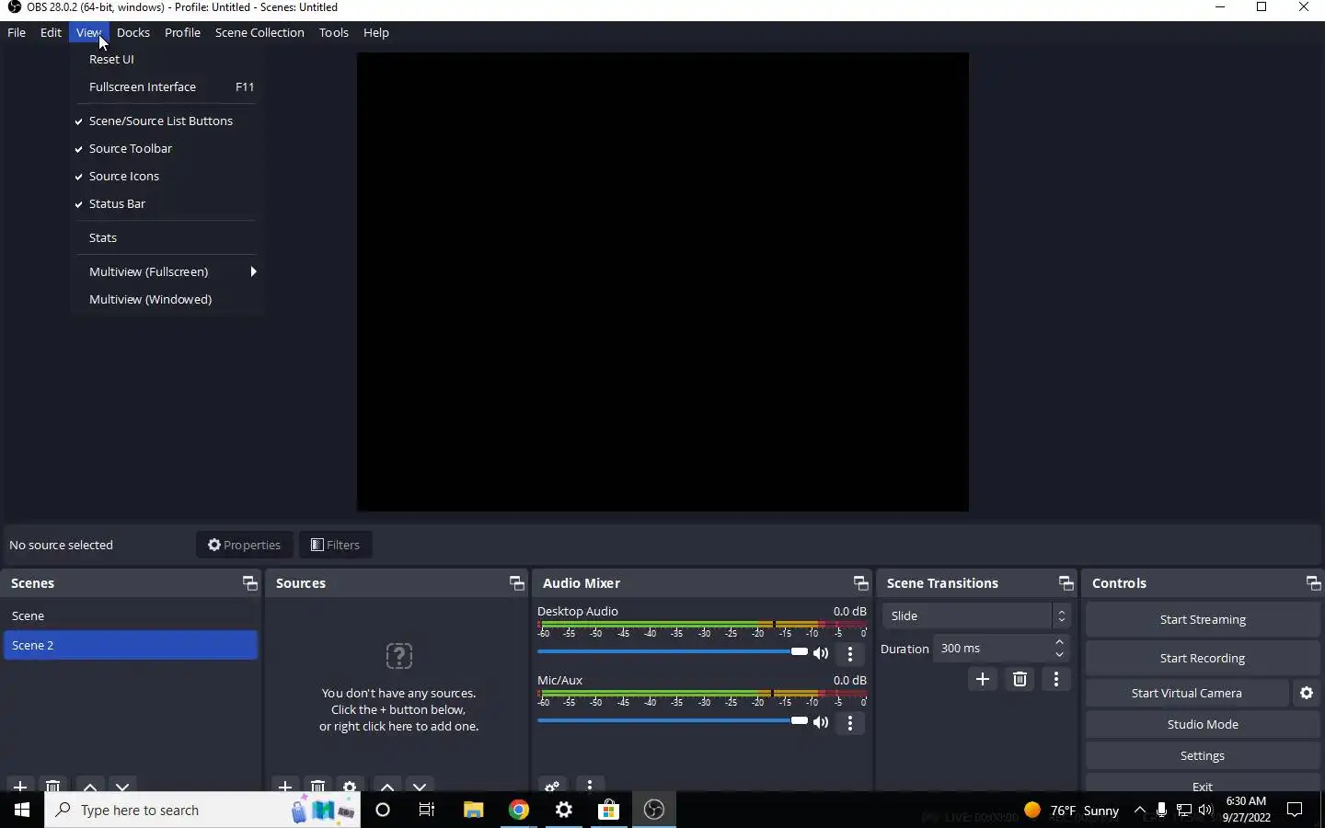
Task: Move source down in Sources panel
Action: 420,787
